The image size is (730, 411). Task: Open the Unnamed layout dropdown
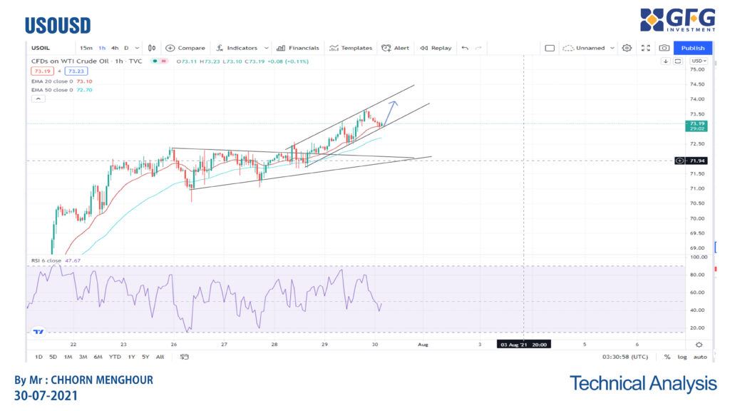pos(589,48)
